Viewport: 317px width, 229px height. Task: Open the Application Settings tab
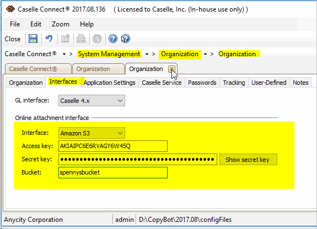109,83
